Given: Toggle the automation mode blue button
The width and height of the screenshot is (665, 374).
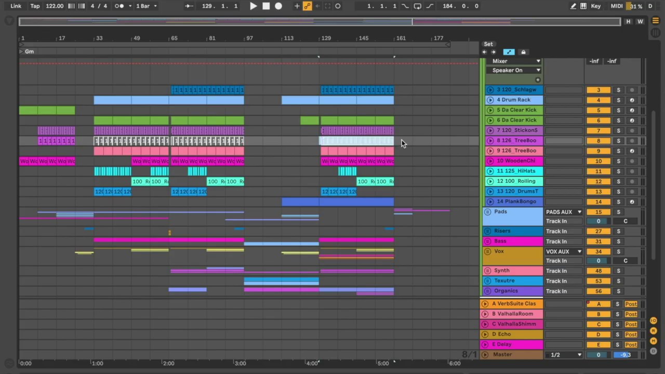Looking at the screenshot, I should click(x=509, y=52).
